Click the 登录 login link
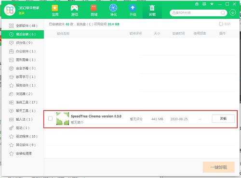 [x=21, y=13]
